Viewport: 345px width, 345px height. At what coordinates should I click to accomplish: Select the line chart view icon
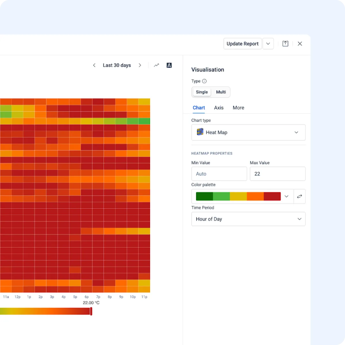[156, 65]
